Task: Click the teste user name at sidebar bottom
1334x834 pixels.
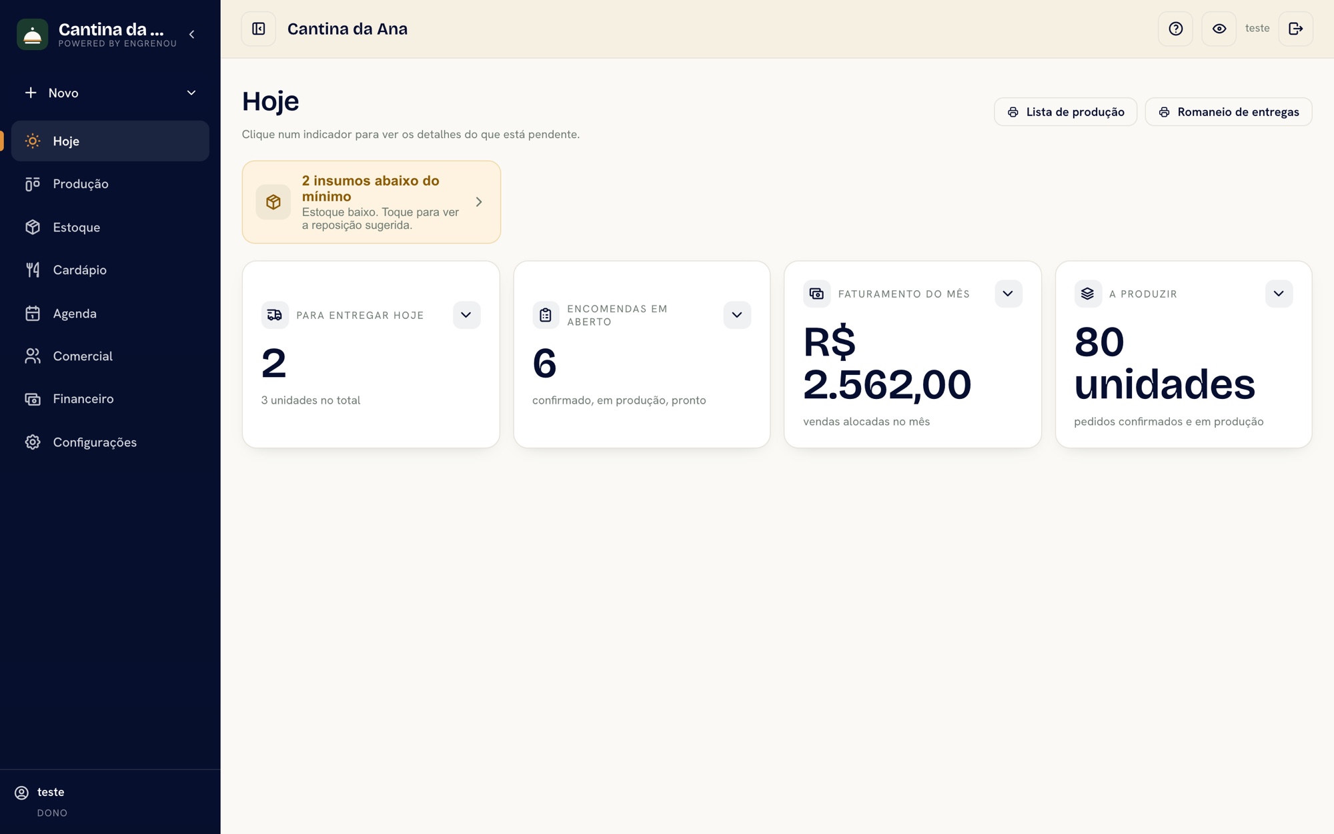Action: click(51, 792)
